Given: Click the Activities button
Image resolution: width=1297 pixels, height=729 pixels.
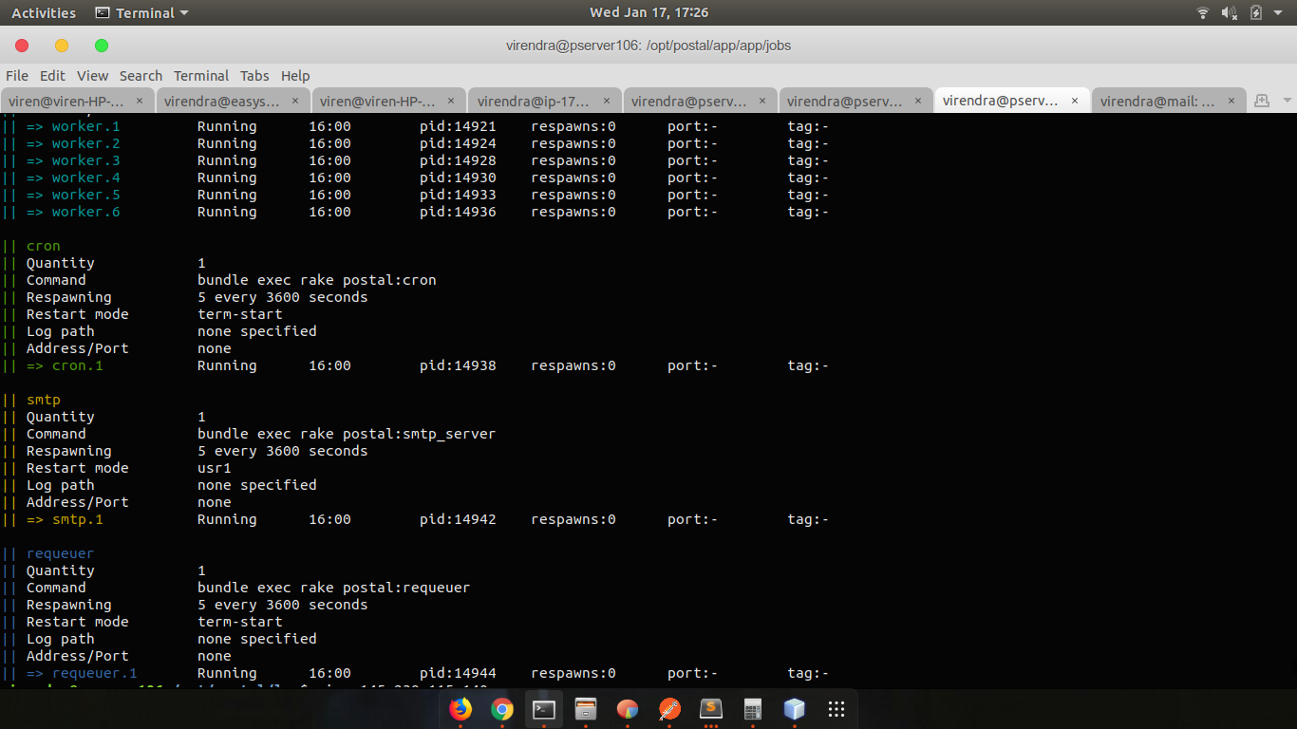Looking at the screenshot, I should [x=44, y=12].
